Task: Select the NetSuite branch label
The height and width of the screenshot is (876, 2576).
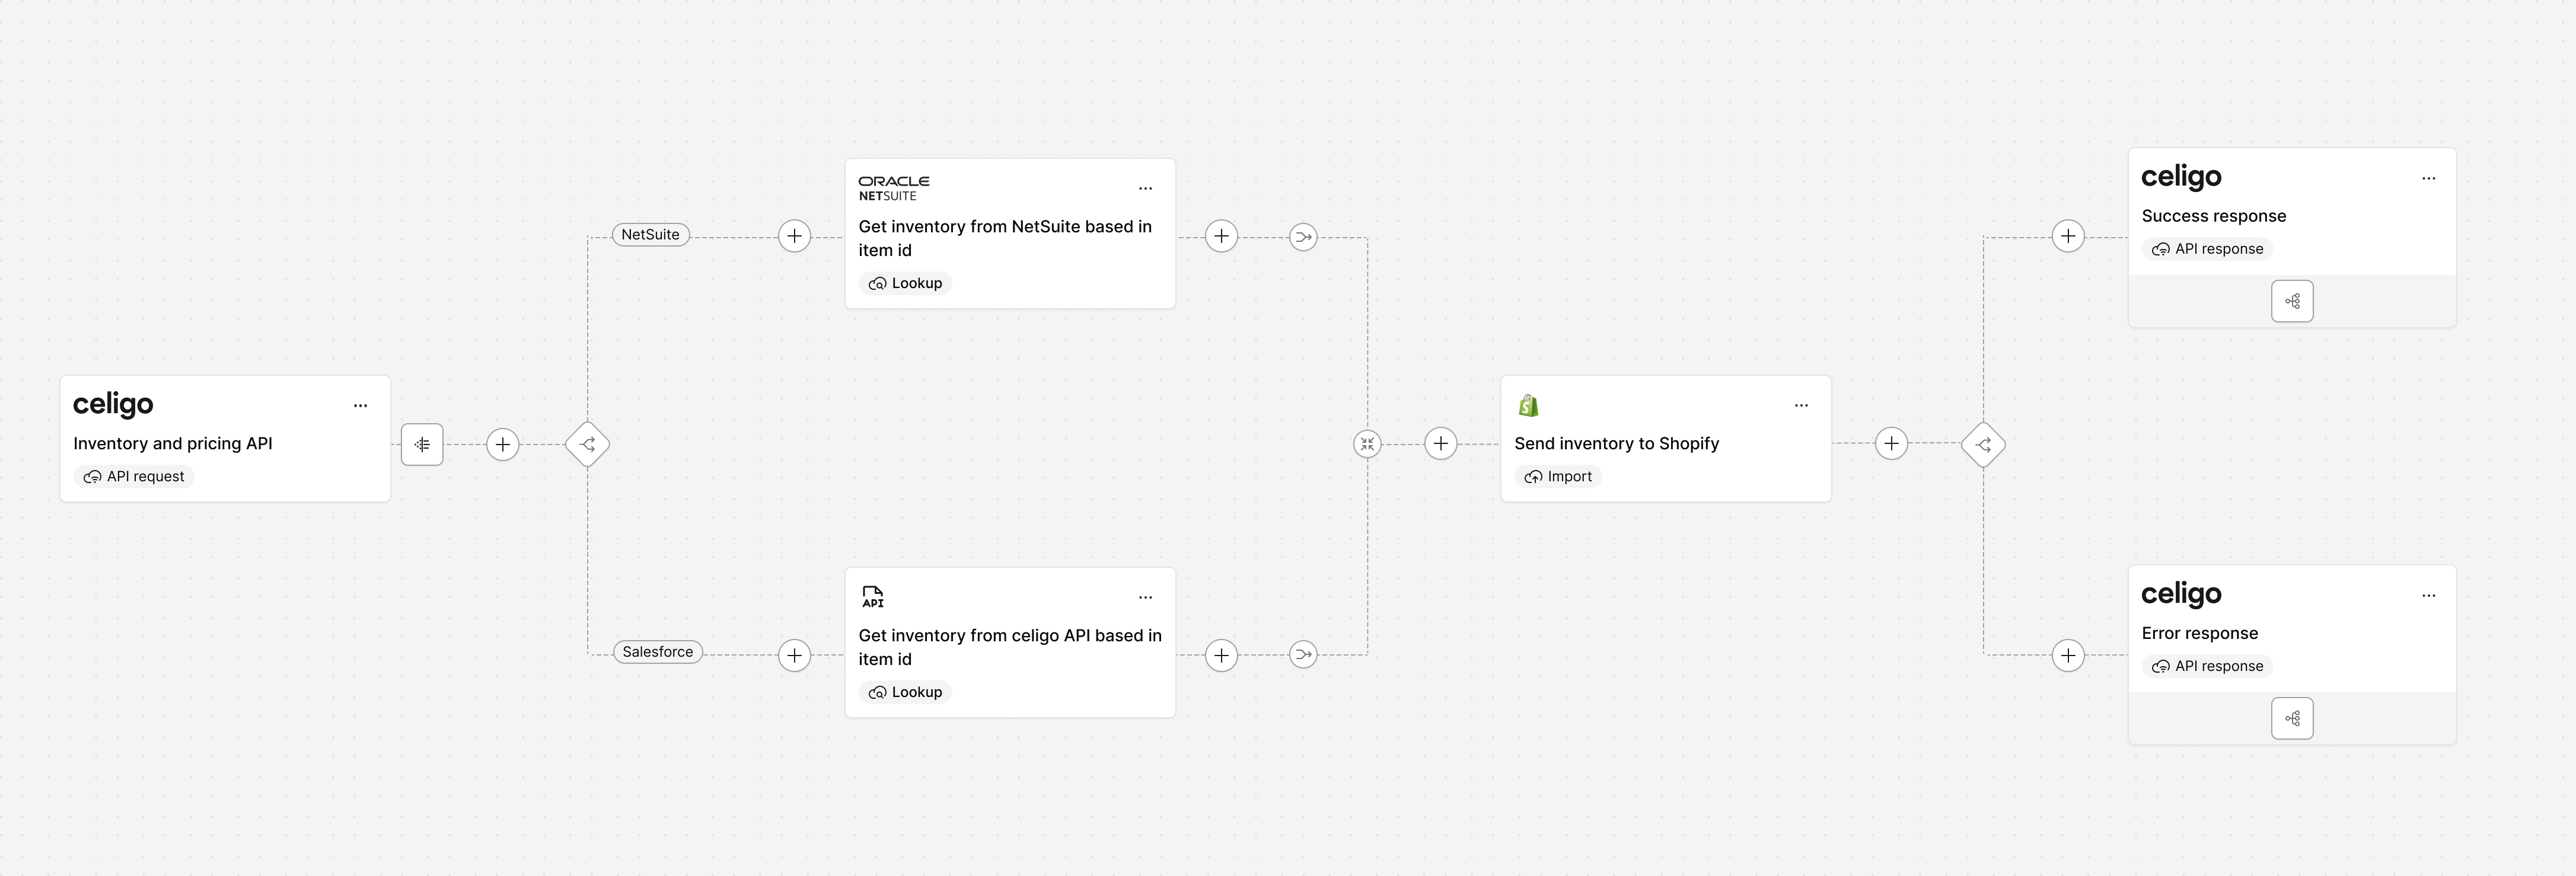Action: pyautogui.click(x=650, y=235)
